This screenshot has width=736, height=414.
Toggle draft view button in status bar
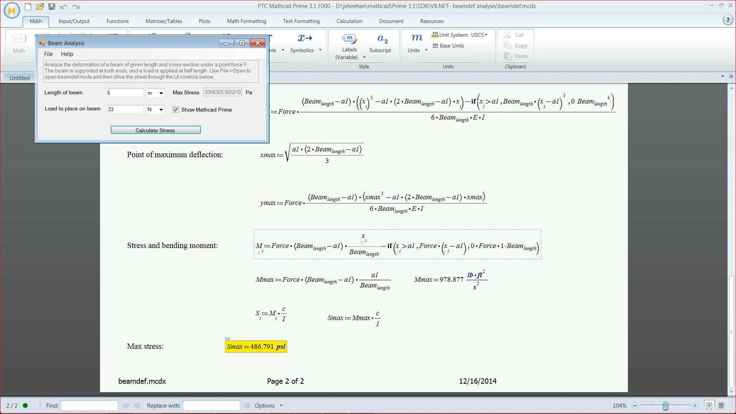pos(721,405)
